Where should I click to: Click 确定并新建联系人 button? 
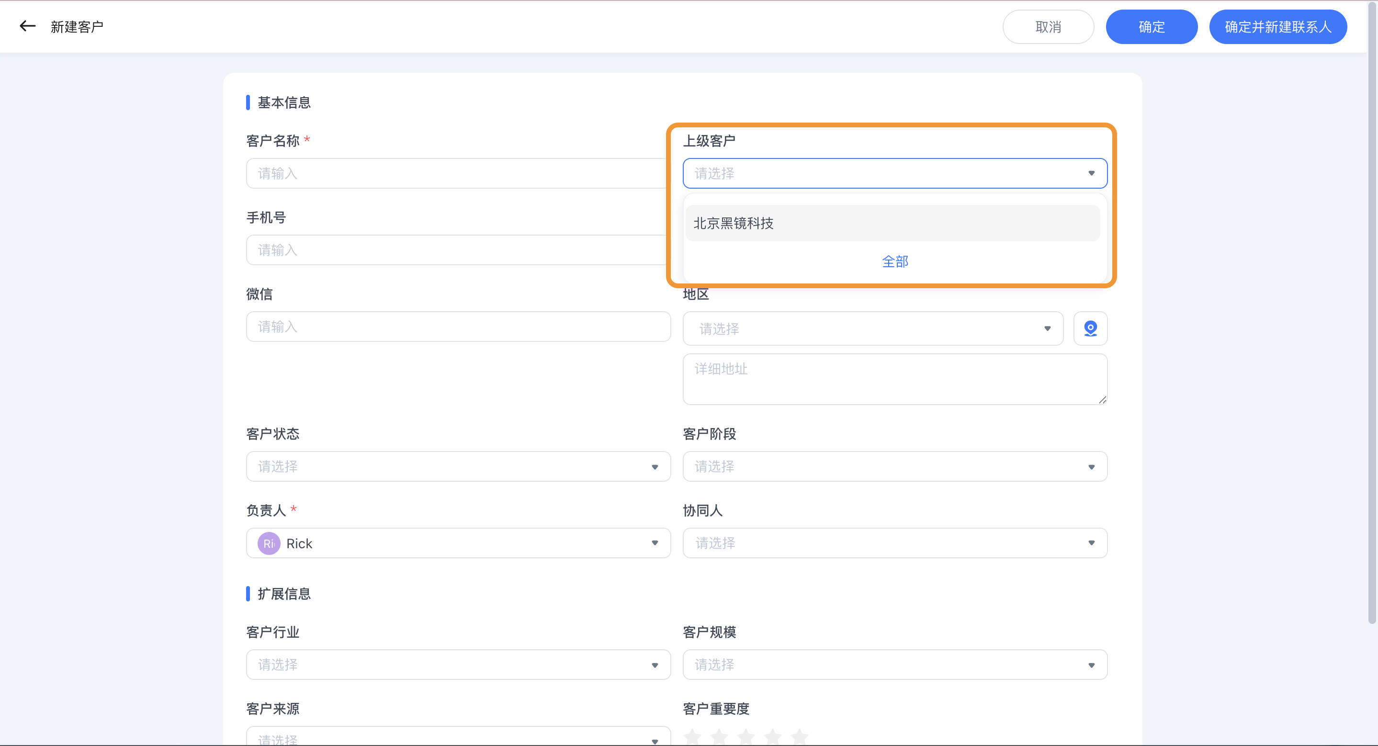point(1278,26)
